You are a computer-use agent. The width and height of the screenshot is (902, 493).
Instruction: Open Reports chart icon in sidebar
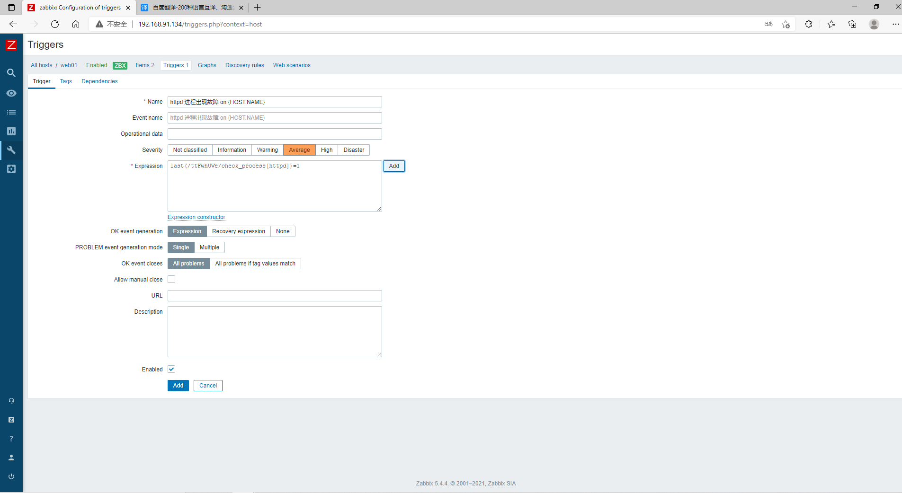(11, 131)
